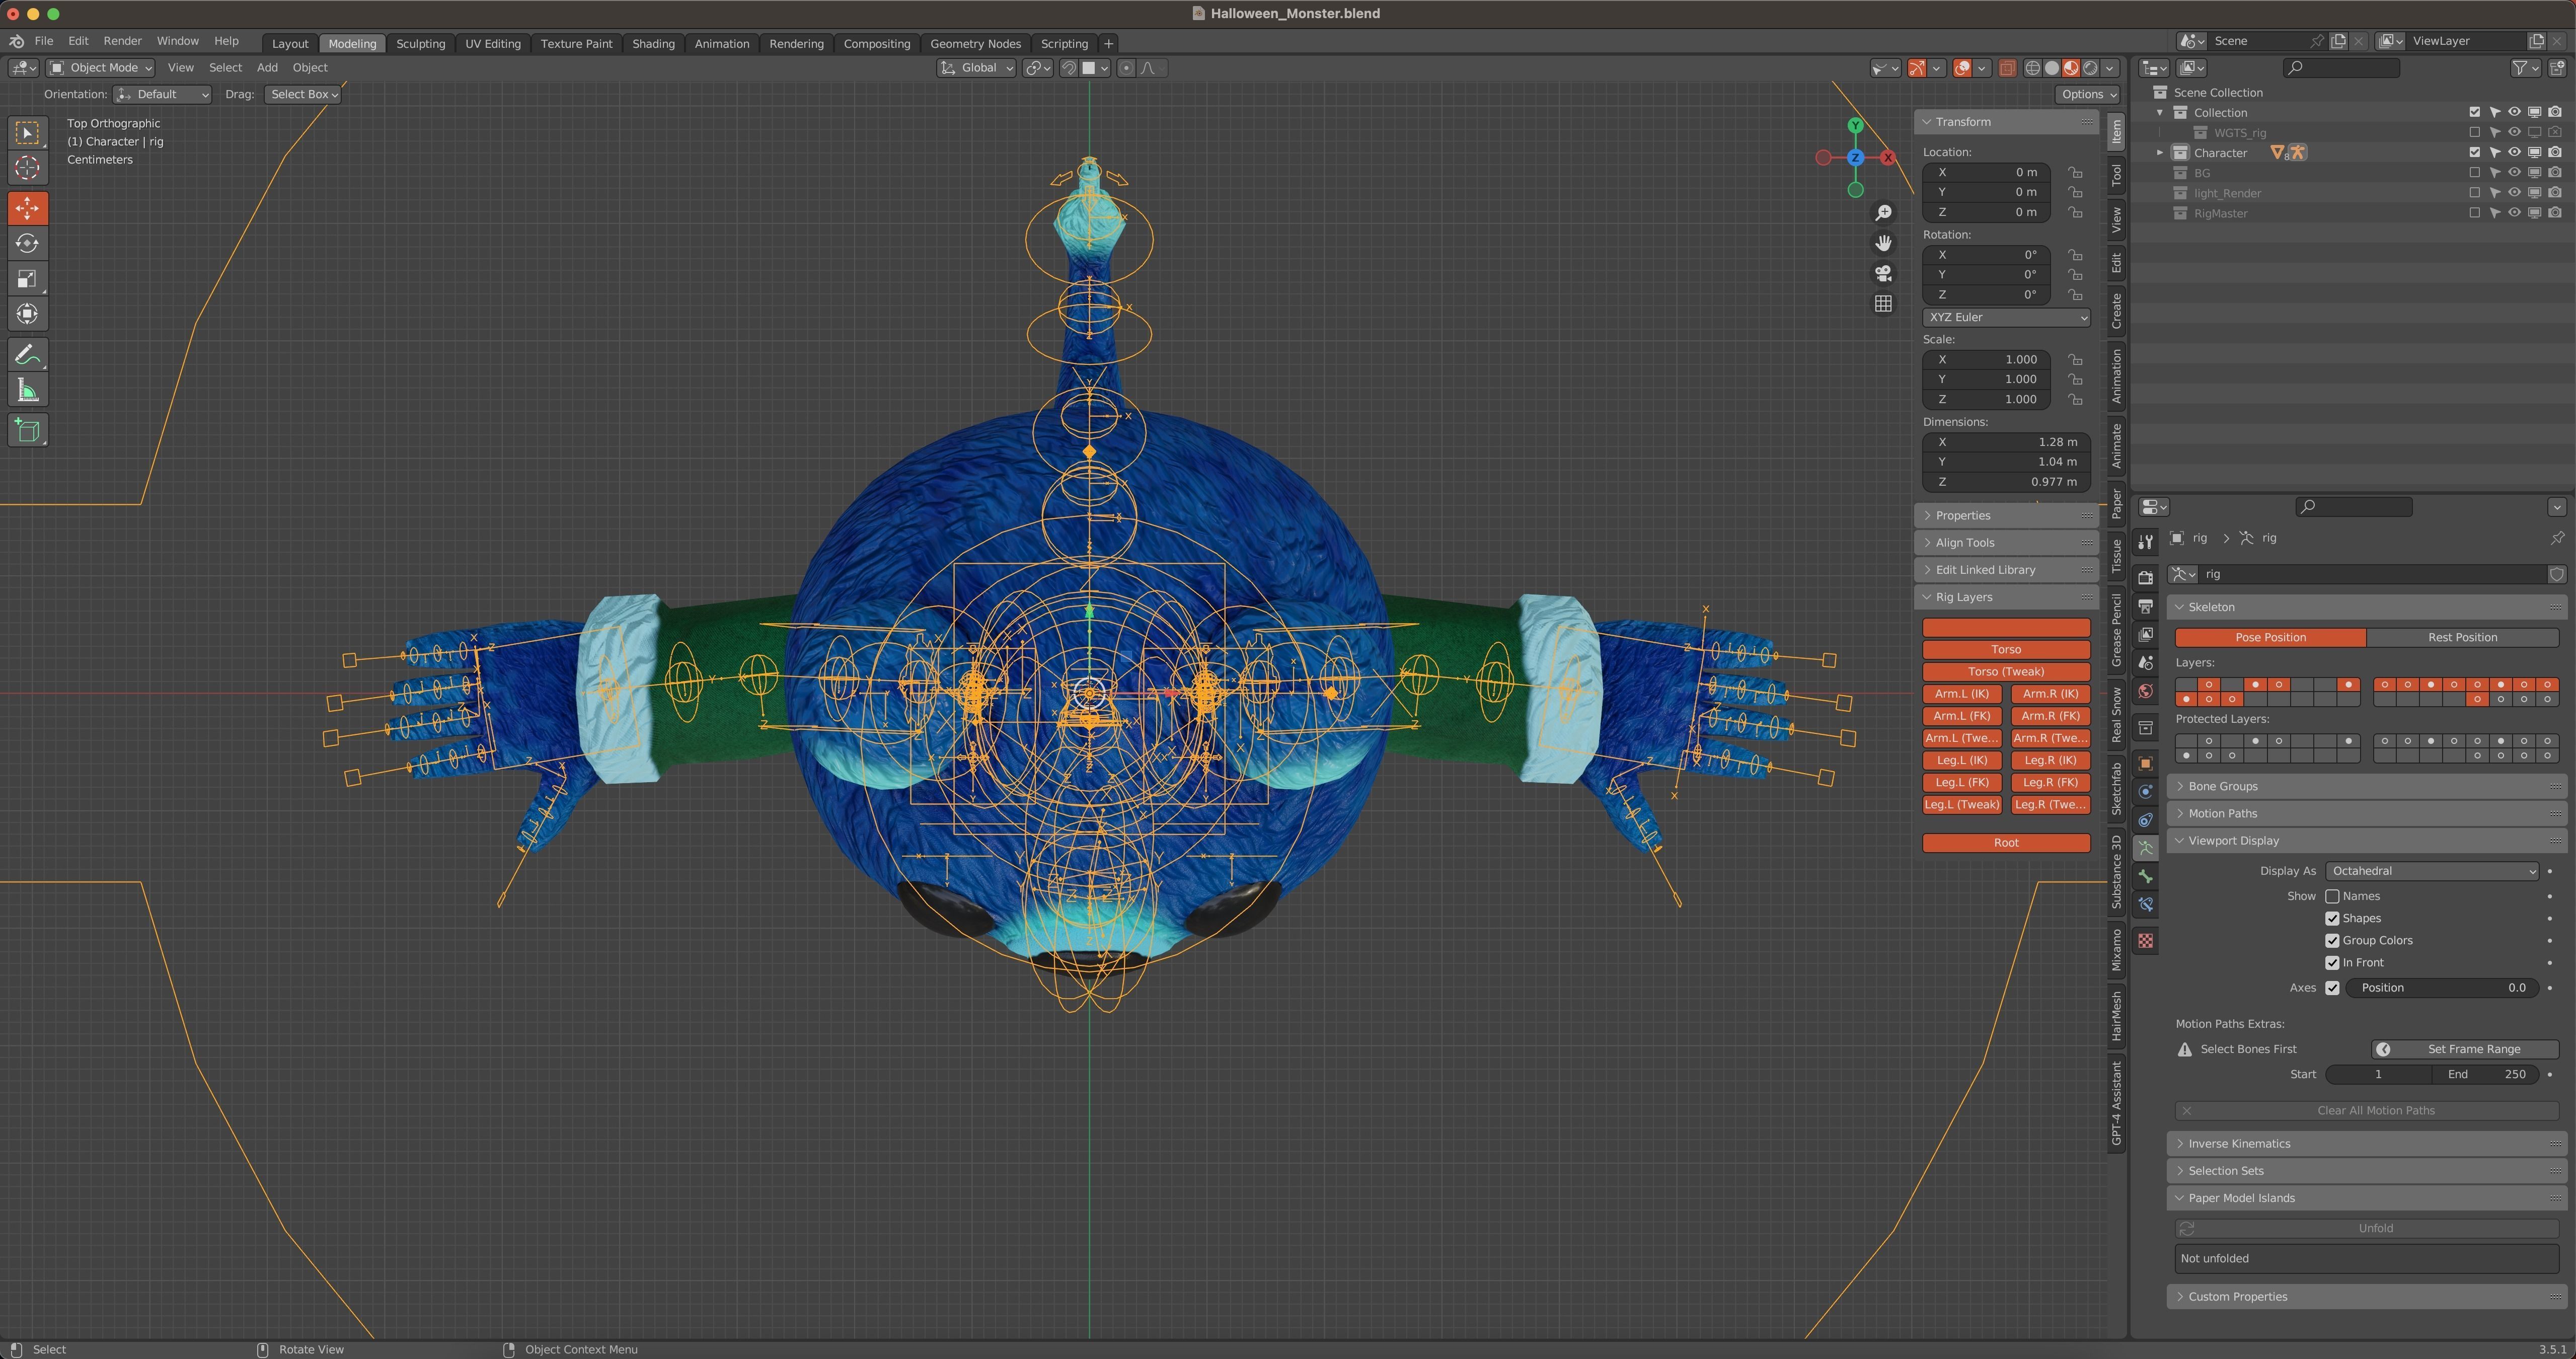This screenshot has width=2576, height=1359.
Task: Open the Bone properties tab icon
Action: (2145, 876)
